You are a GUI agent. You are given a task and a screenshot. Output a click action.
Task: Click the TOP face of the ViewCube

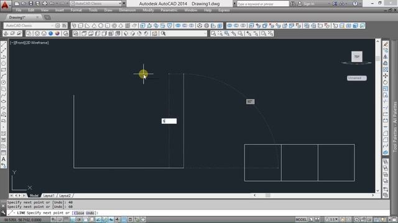coord(356,56)
